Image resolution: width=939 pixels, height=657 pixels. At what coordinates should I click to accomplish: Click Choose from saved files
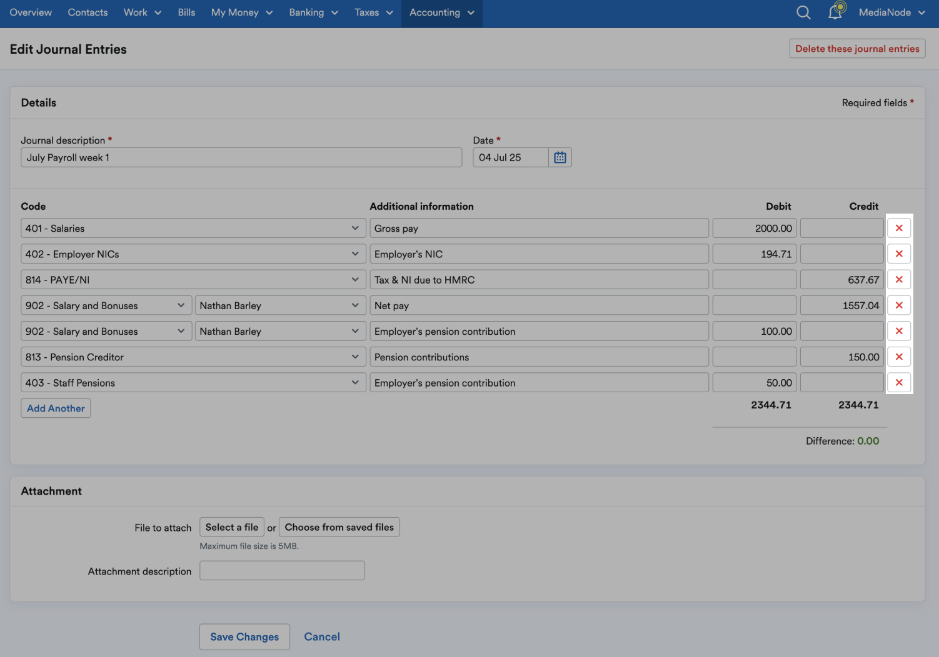pyautogui.click(x=339, y=527)
